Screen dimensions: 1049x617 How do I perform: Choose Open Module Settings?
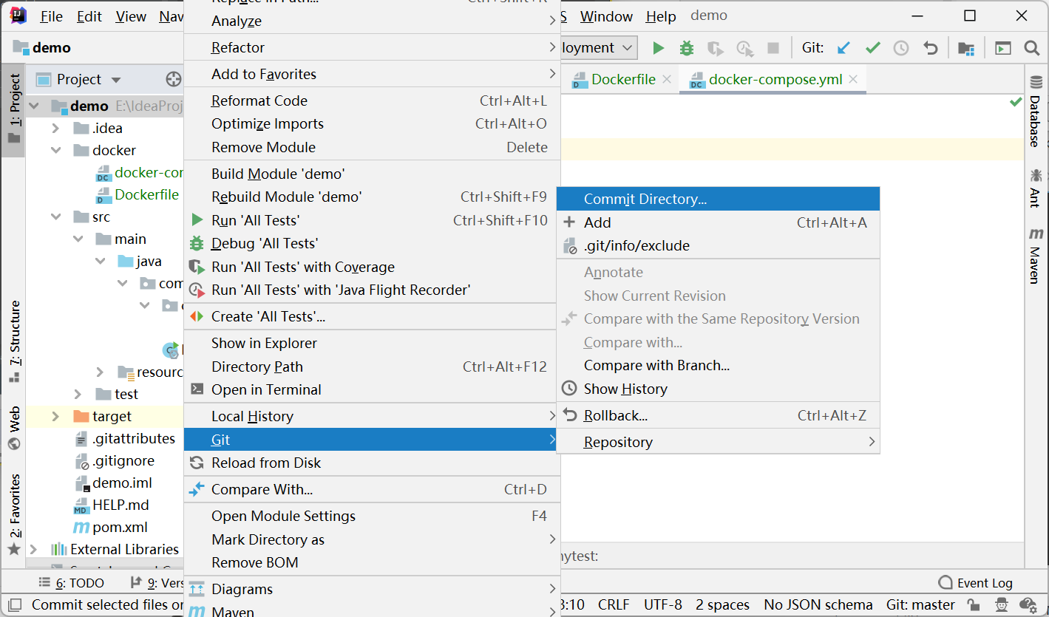(x=372, y=516)
